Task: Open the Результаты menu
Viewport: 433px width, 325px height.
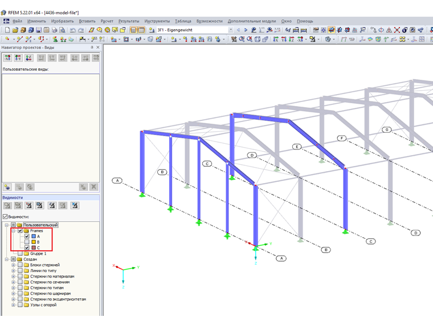Action: (x=129, y=21)
